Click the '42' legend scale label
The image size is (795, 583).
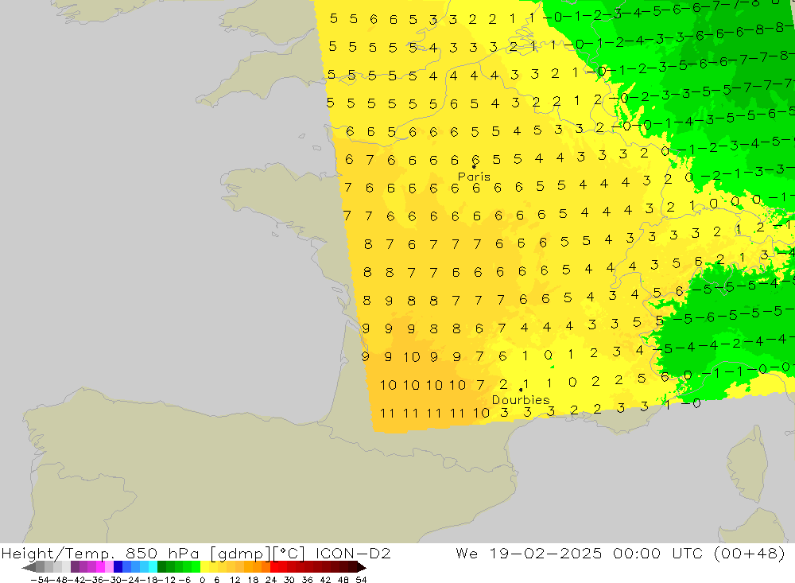pyautogui.click(x=325, y=580)
